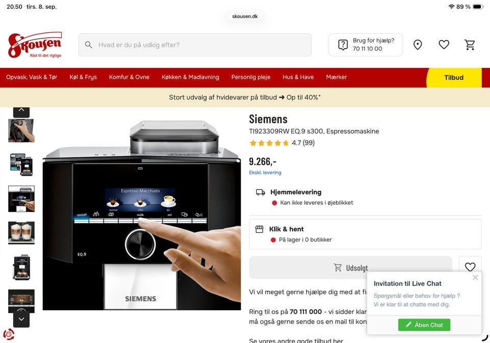Tap the battery status icon
This screenshot has width=490, height=343.
pyautogui.click(x=478, y=7)
